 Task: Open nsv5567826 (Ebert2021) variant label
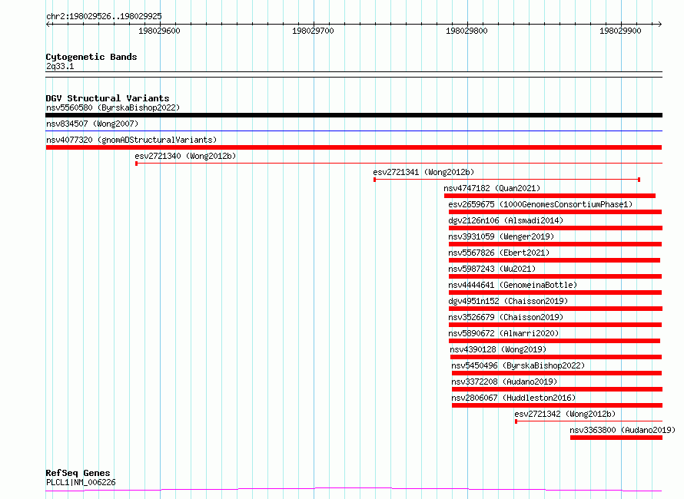(499, 253)
